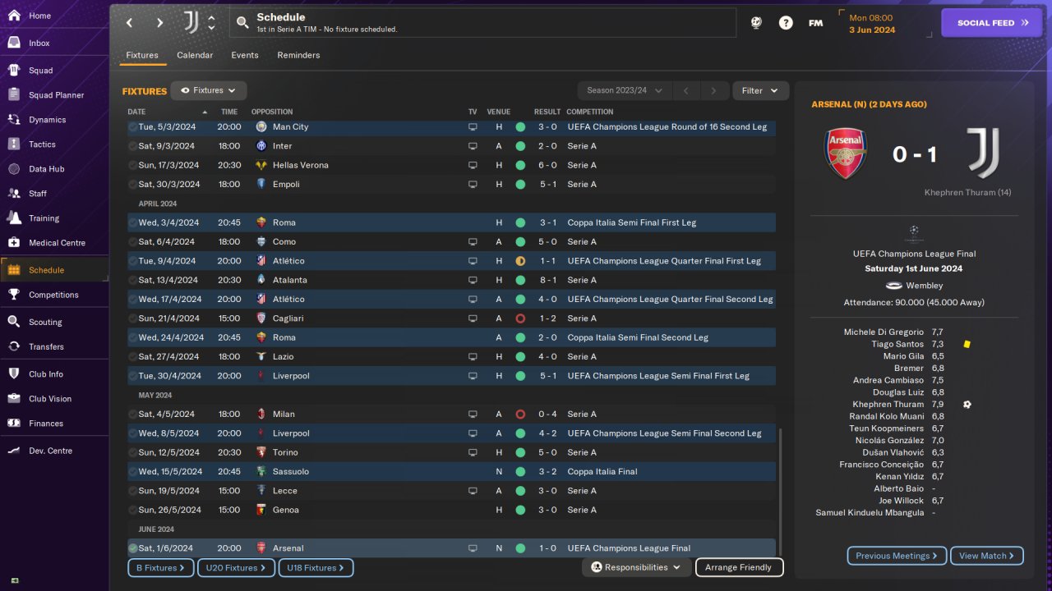Switch to the Reminders tab
The width and height of the screenshot is (1052, 591).
(298, 55)
